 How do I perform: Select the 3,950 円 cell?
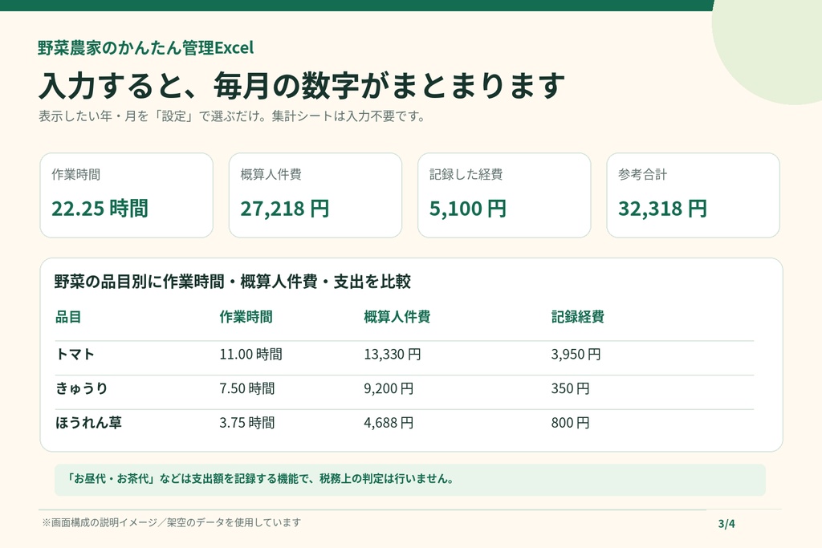(x=576, y=354)
